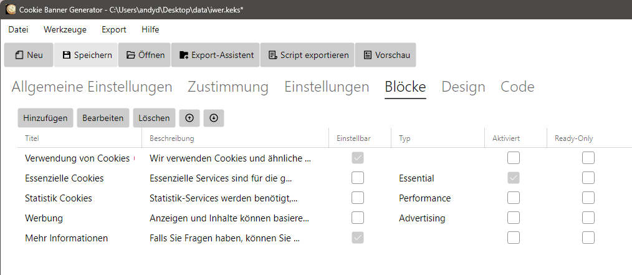
Task: Click the Neu new-file toolbar button
Action: point(29,55)
